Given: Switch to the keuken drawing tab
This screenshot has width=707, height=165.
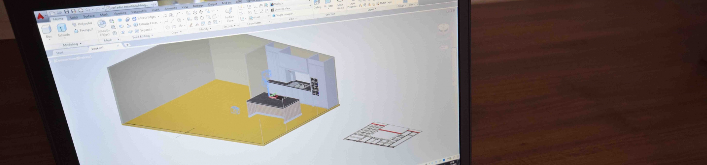Looking at the screenshot, I should pyautogui.click(x=97, y=48).
